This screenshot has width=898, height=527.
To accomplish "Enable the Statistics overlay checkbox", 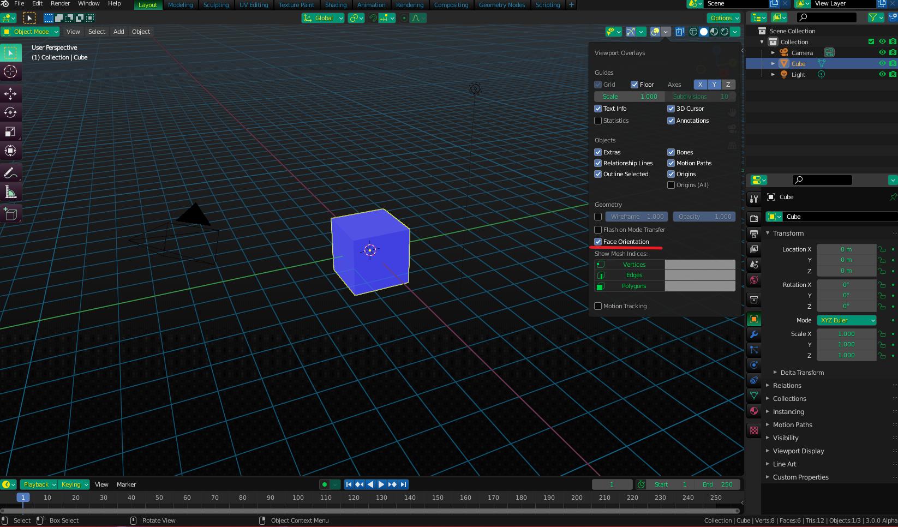I will point(597,121).
